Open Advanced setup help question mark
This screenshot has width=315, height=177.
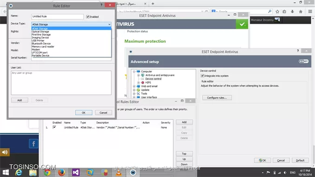298,51
